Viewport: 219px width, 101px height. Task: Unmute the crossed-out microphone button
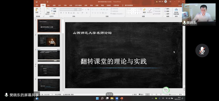pos(202,50)
